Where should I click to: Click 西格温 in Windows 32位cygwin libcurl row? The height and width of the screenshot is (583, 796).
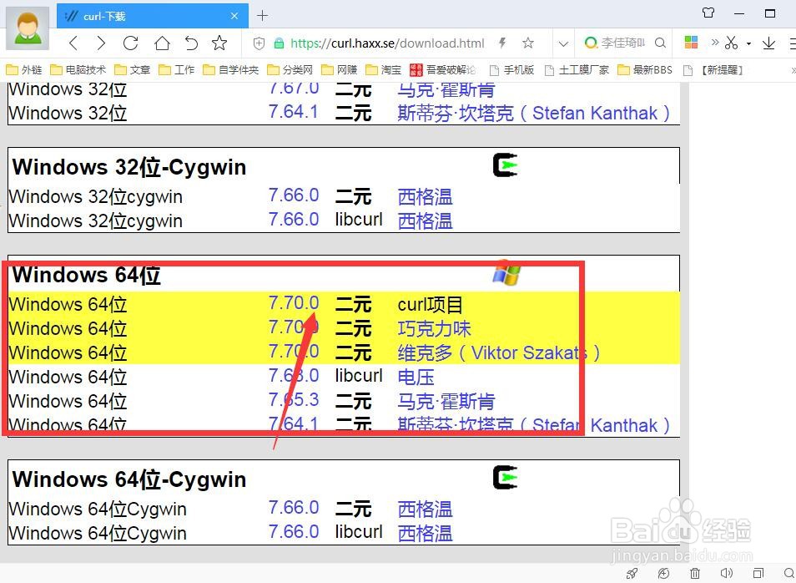(425, 221)
